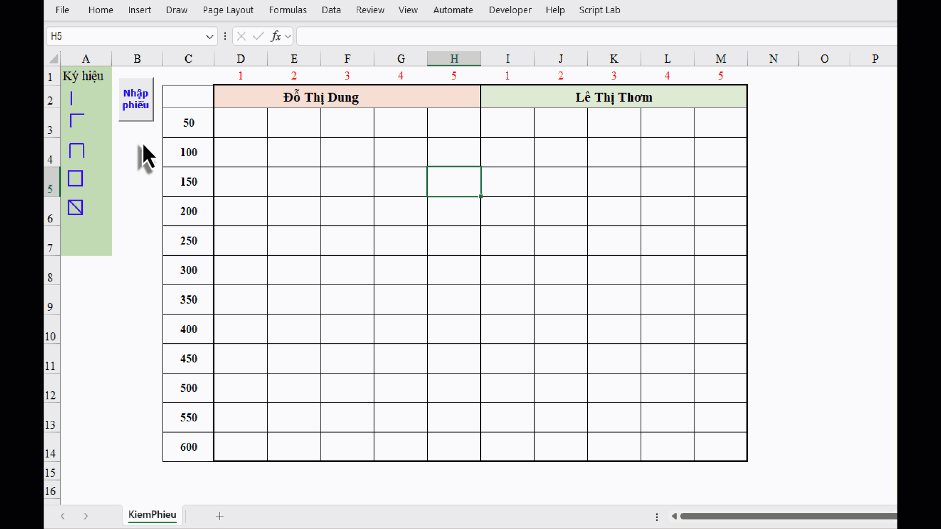Screen dimensions: 941x529
Task: Expand the function dropdown next to fx
Action: point(288,36)
